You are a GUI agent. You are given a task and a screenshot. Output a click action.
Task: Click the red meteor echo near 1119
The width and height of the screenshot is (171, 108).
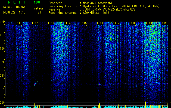pyautogui.click(x=145, y=83)
